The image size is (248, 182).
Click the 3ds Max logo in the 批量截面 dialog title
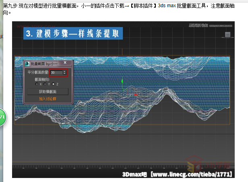tap(27, 64)
